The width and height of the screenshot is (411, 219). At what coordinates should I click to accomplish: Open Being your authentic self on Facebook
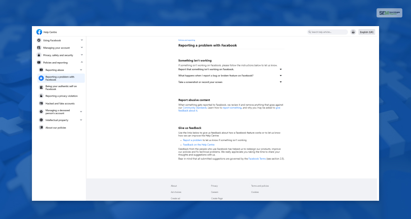[61, 88]
